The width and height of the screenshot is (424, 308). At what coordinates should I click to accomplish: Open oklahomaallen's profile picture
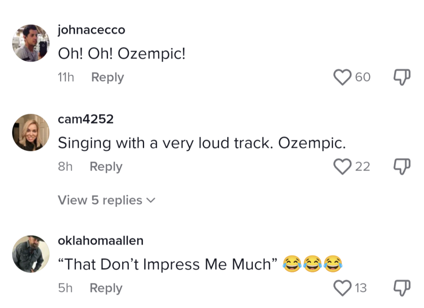(x=31, y=253)
